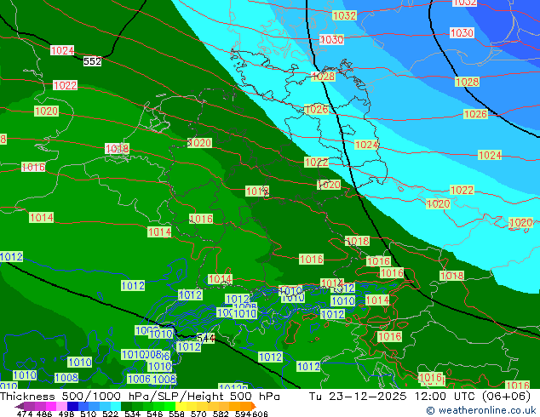
Task: Click the legend value 534
Action: pyautogui.click(x=133, y=414)
